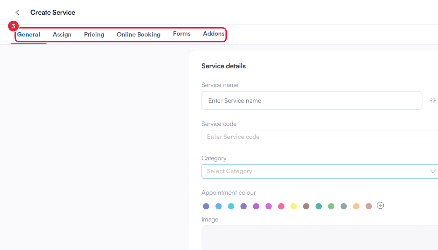Choose the peach orange appointment colour
Image resolution: width=438 pixels, height=250 pixels.
click(356, 206)
